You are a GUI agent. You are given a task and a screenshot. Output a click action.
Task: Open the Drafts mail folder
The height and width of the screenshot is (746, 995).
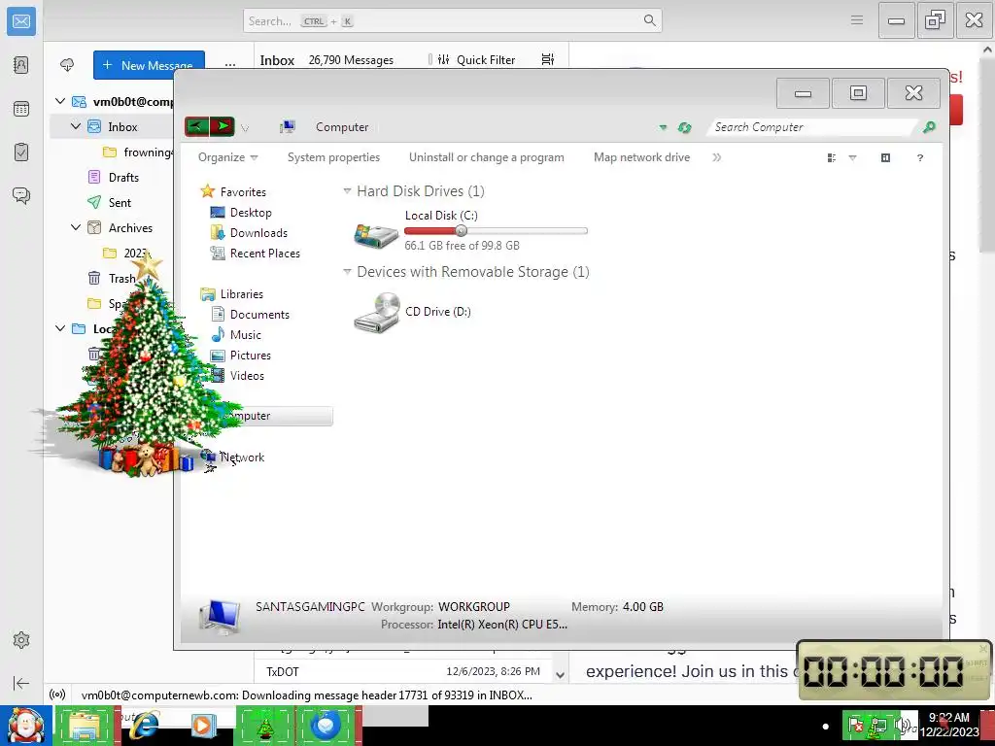click(x=123, y=178)
